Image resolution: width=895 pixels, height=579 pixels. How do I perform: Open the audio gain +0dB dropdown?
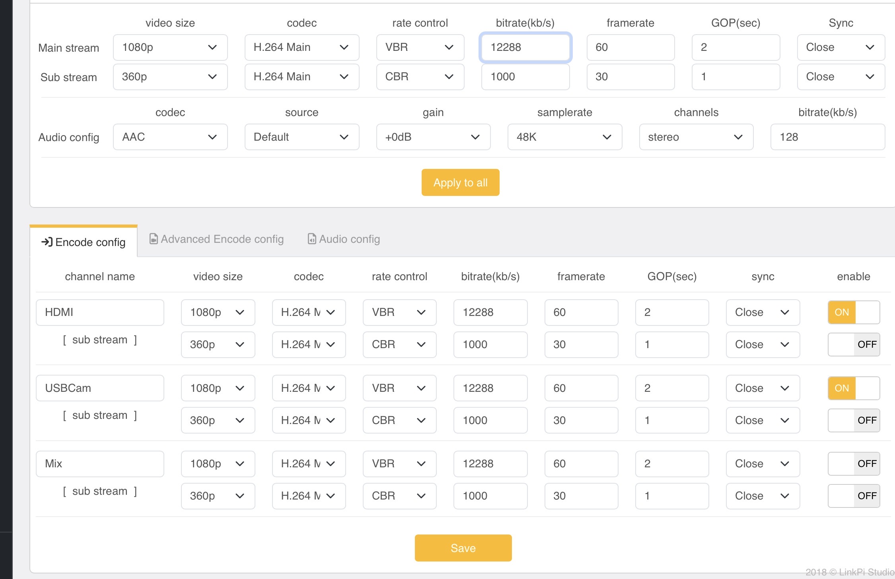[x=433, y=137]
